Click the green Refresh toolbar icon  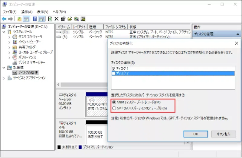click(50, 19)
